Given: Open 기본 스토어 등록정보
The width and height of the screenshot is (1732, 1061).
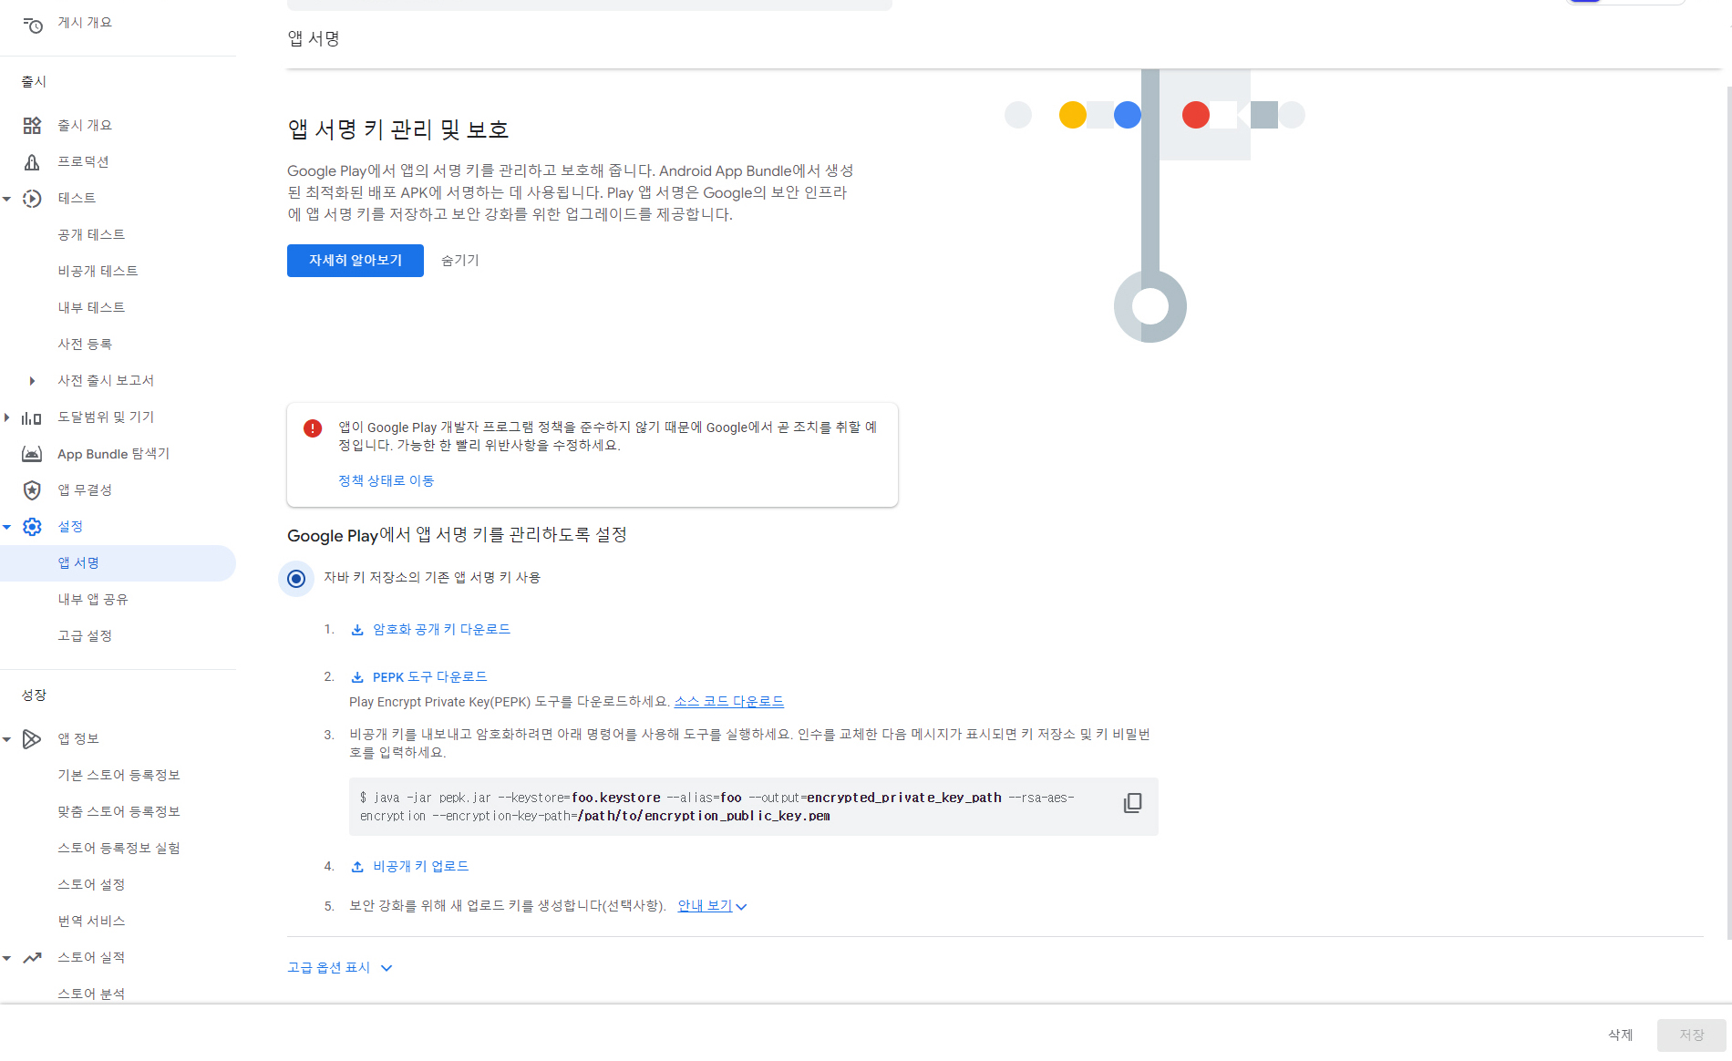Looking at the screenshot, I should [118, 775].
